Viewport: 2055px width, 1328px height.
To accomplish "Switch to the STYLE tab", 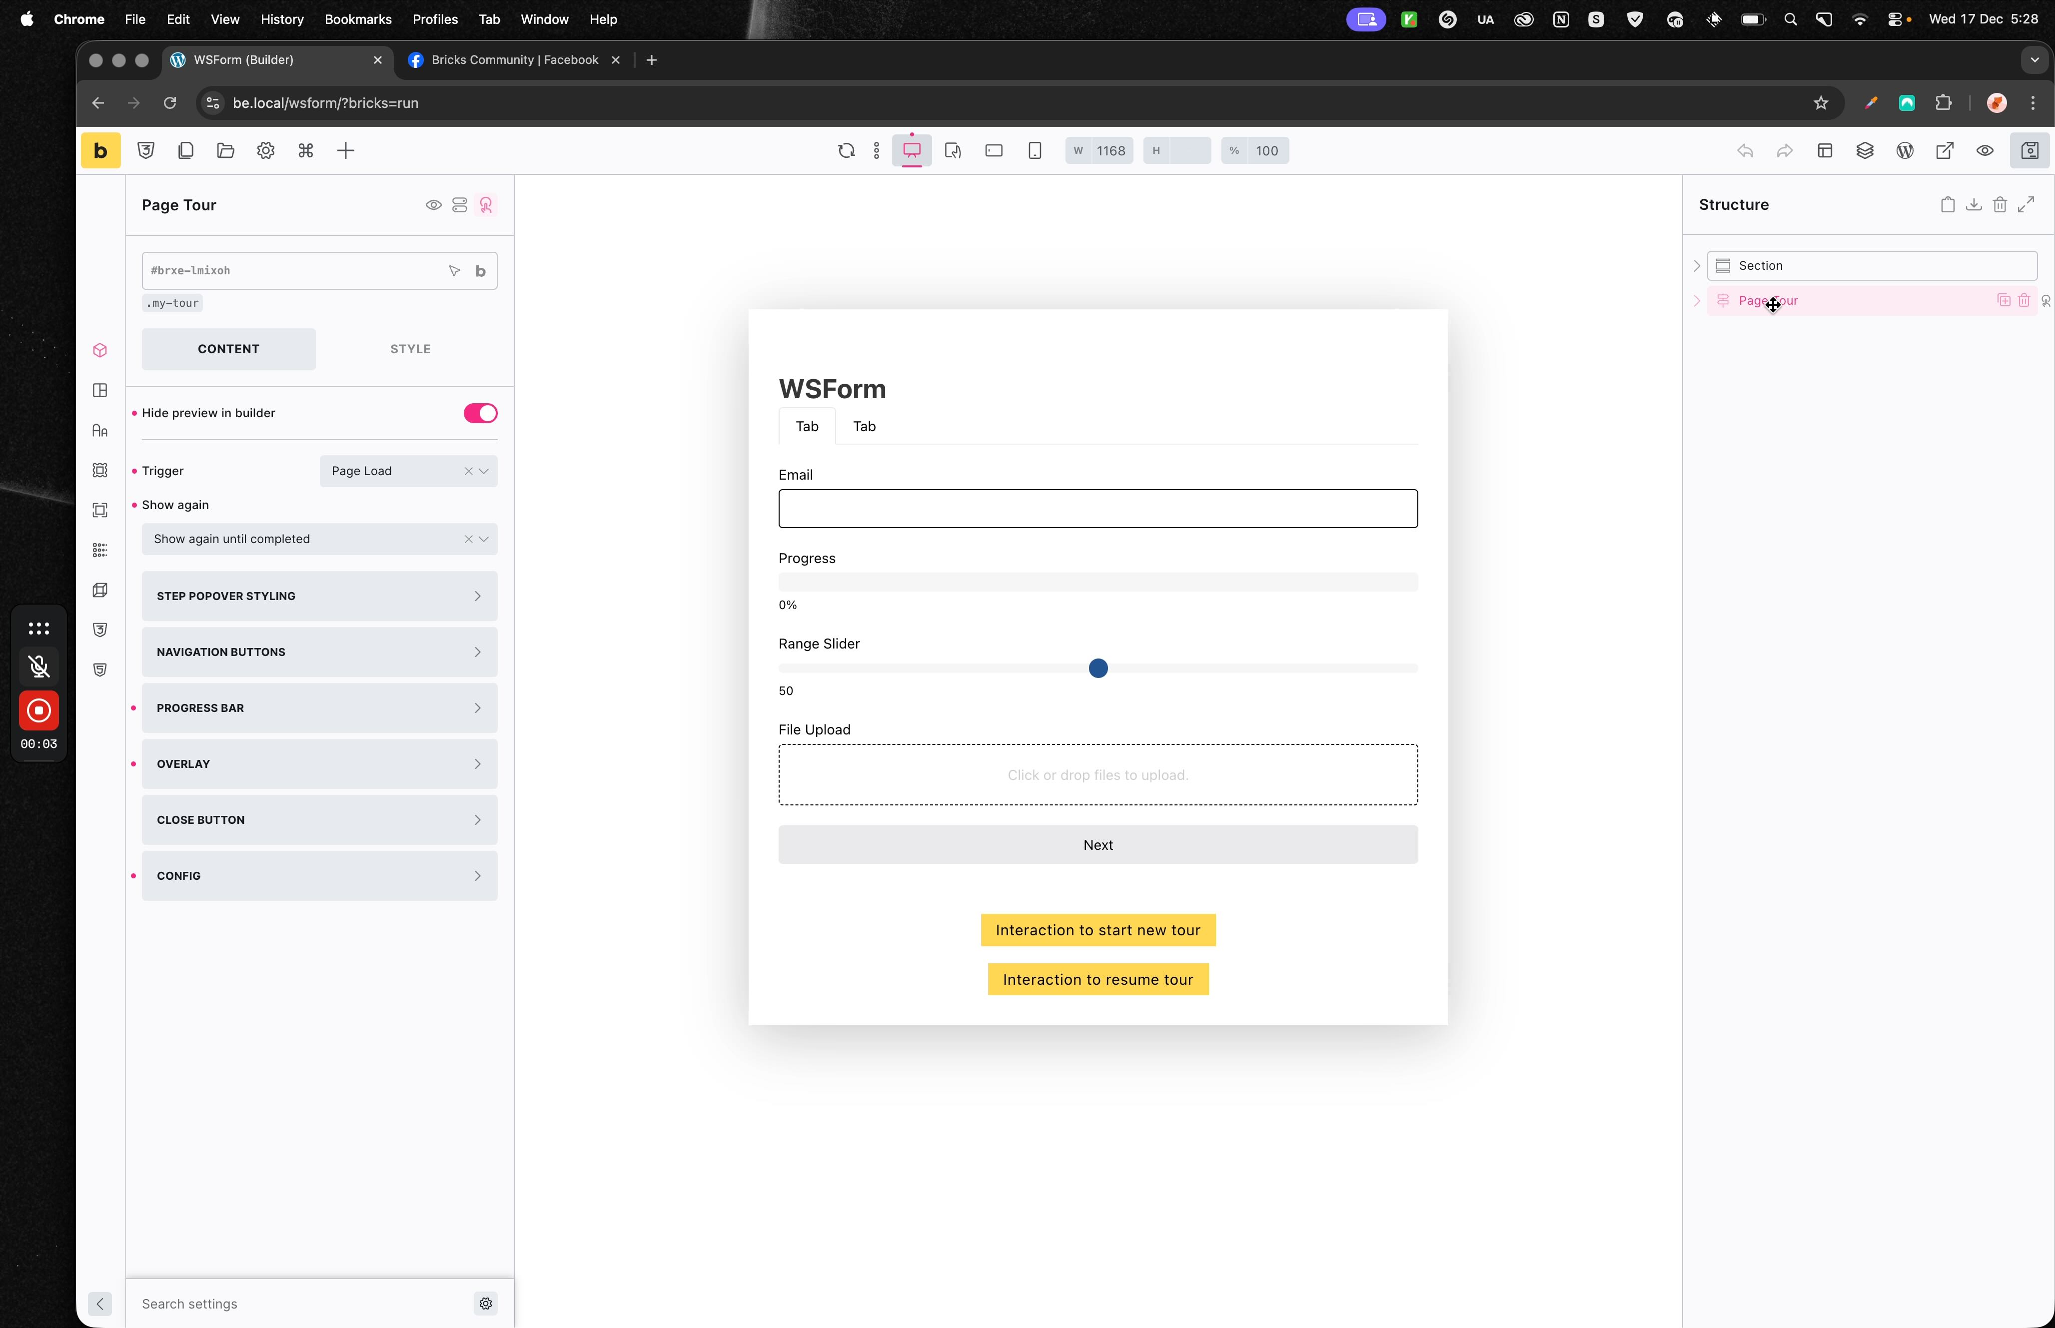I will [410, 349].
